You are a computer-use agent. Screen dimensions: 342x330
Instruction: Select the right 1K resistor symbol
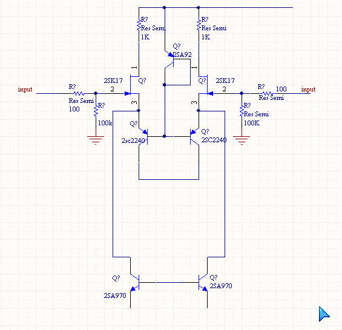[199, 25]
